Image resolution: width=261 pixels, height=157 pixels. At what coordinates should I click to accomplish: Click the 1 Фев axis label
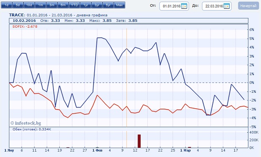tap(97, 150)
